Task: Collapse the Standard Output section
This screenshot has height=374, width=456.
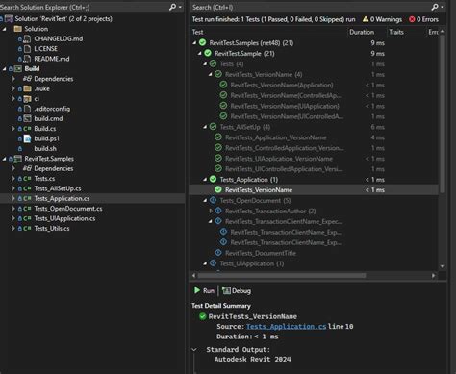Action: [194, 349]
